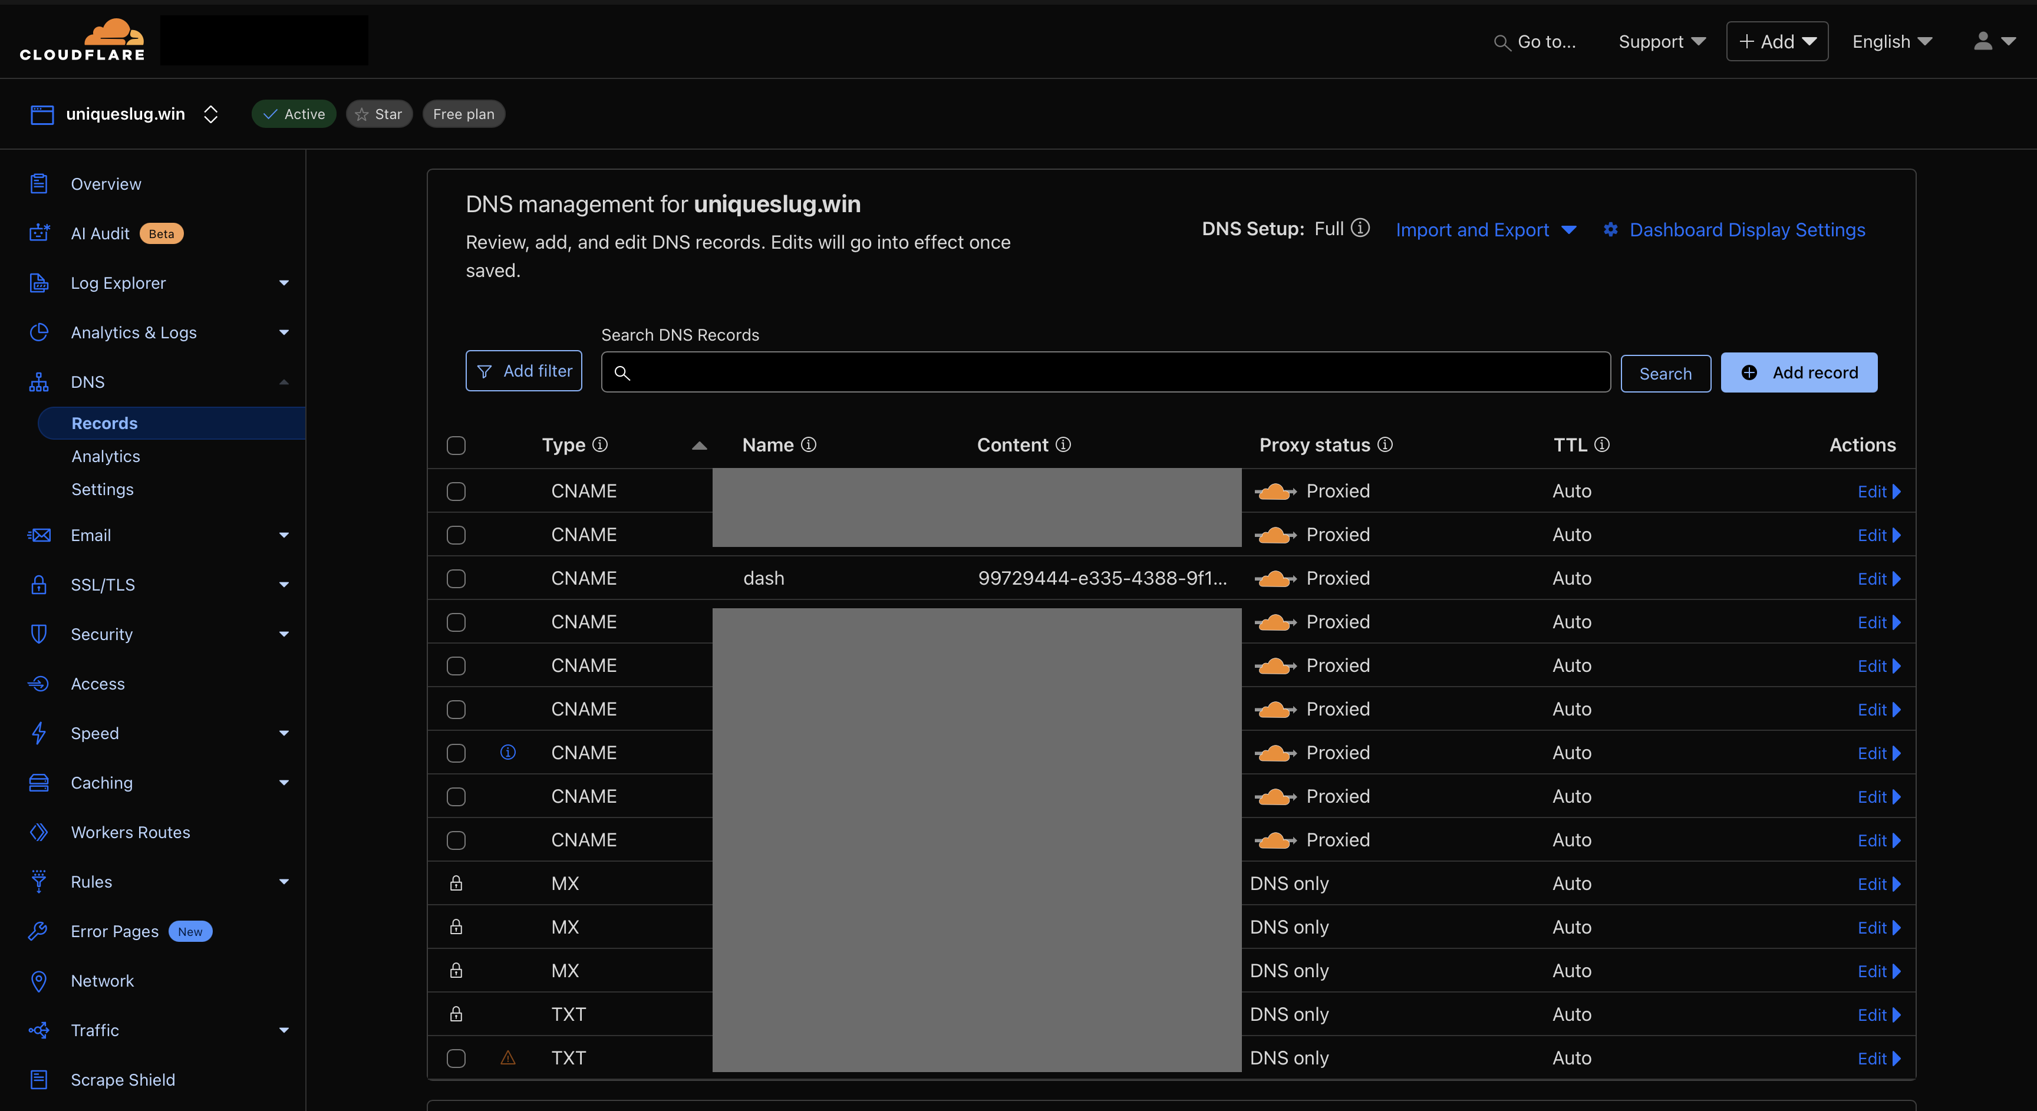Click the Speed lightning bolt icon
The image size is (2037, 1111).
point(39,733)
